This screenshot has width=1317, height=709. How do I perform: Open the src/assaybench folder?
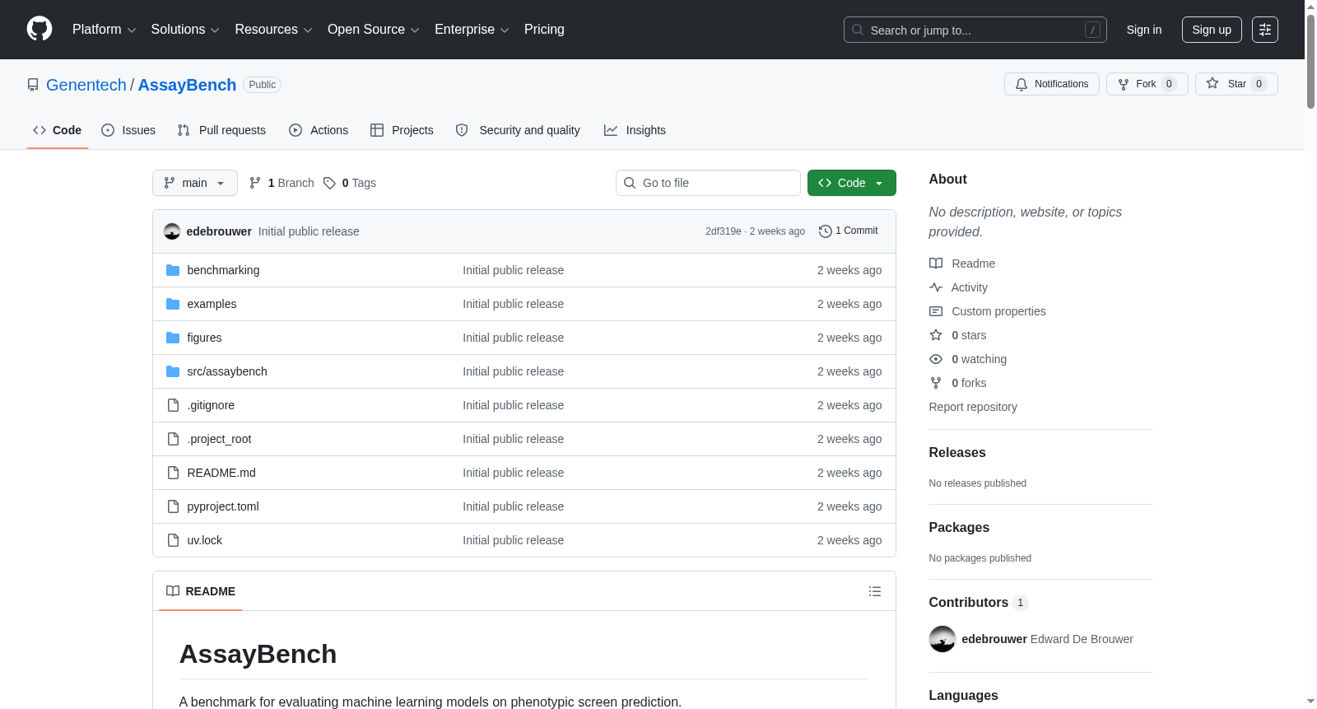click(x=227, y=371)
